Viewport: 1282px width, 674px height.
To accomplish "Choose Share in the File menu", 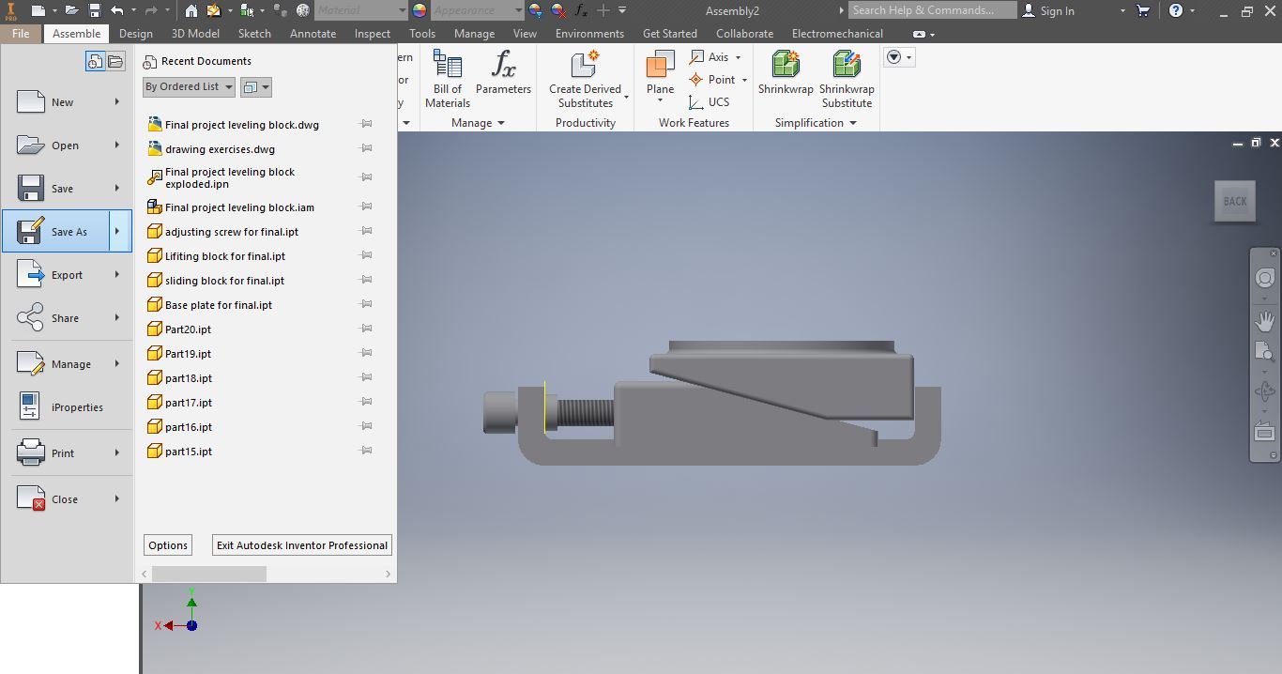I will (68, 317).
